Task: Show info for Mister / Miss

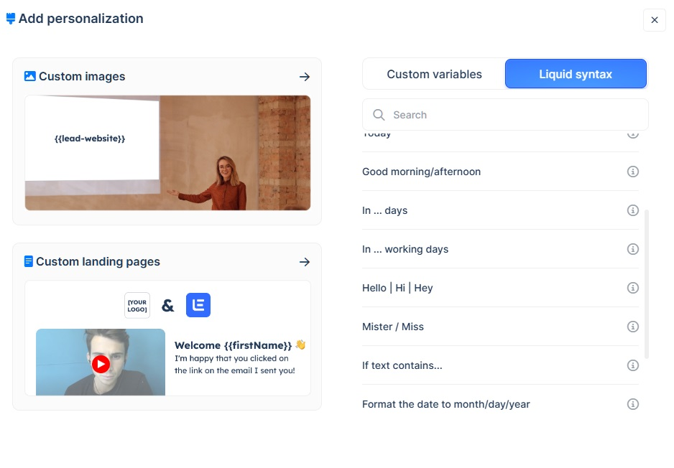Action: pyautogui.click(x=632, y=327)
